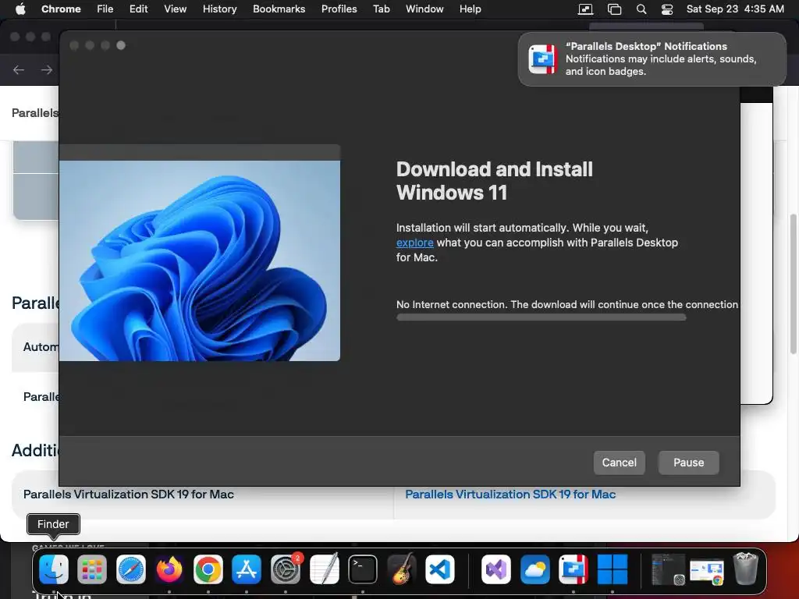Click the 'No Internet connection' status message
Screen dimensions: 799x599
pyautogui.click(x=567, y=304)
